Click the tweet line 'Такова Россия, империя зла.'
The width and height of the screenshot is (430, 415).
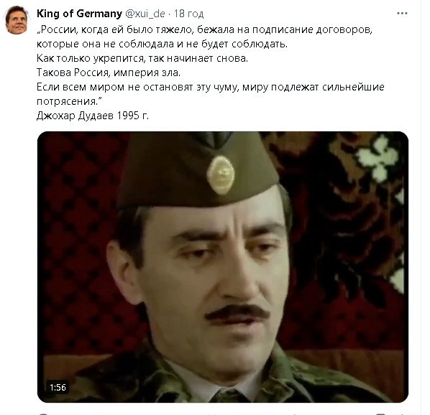point(109,73)
